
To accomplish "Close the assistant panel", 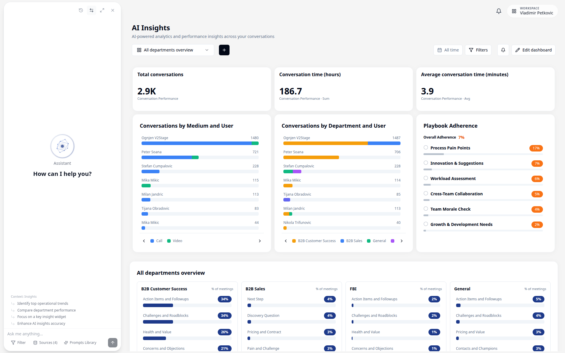I will pos(113,10).
